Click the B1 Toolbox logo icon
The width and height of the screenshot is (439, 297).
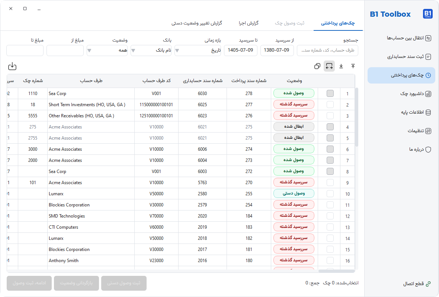coord(427,14)
